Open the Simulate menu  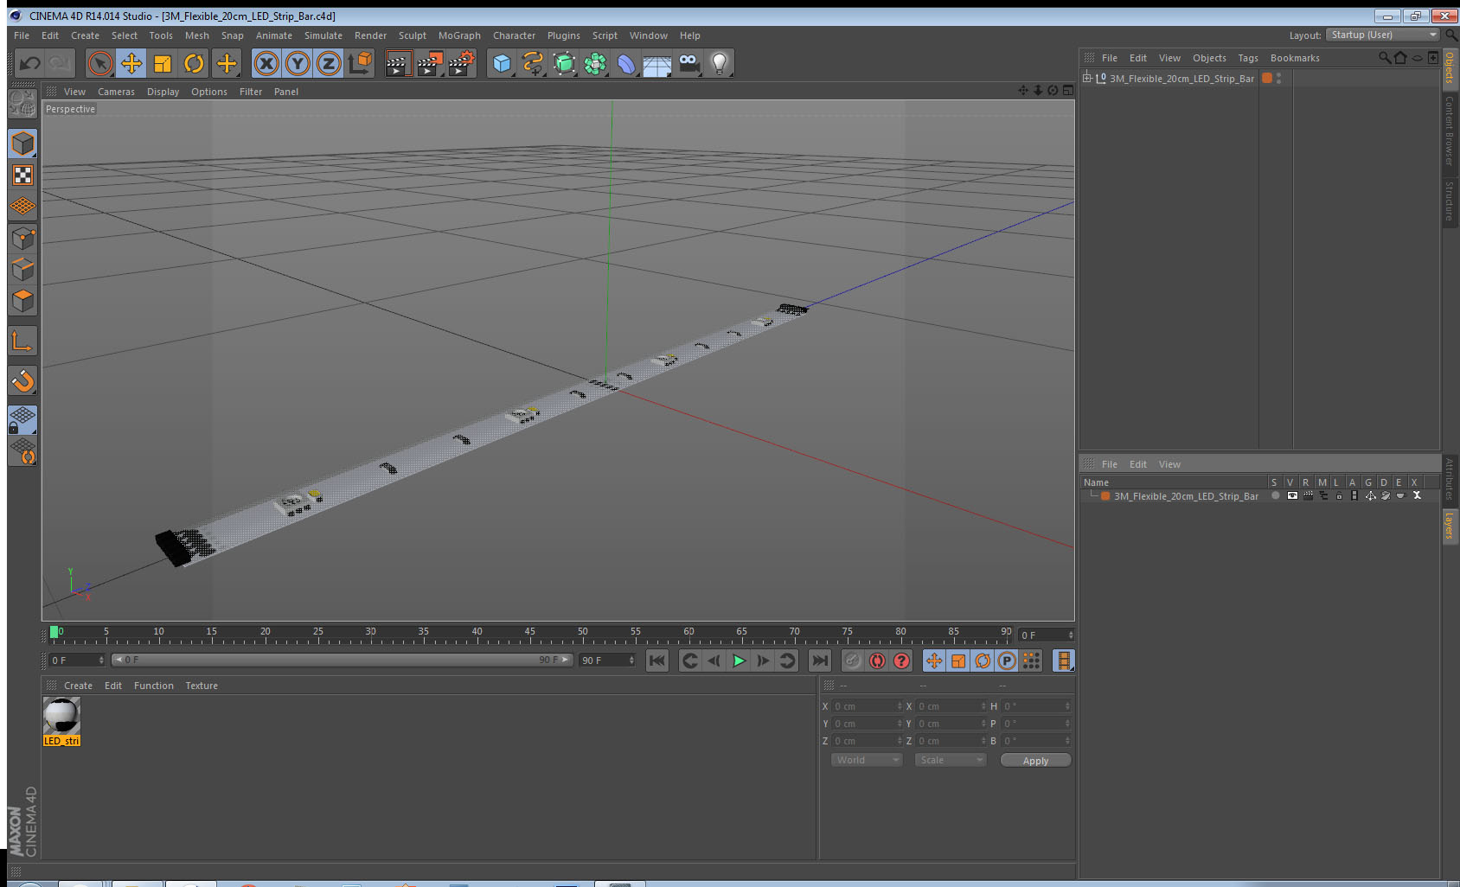(x=323, y=35)
